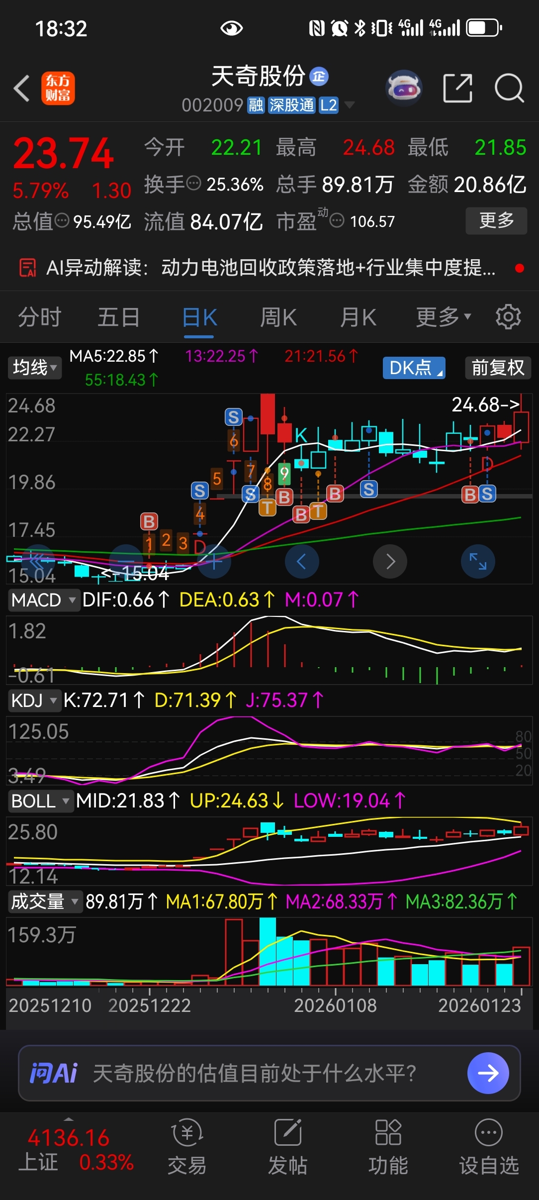Tap the ask AI question input field
The width and height of the screenshot is (539, 1200).
[x=269, y=1073]
